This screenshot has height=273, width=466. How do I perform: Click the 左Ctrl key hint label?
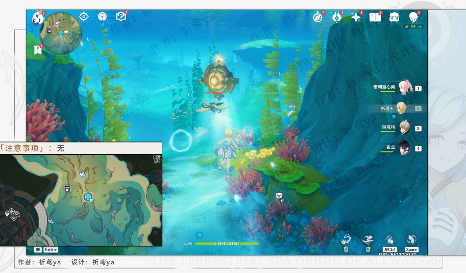(x=389, y=249)
